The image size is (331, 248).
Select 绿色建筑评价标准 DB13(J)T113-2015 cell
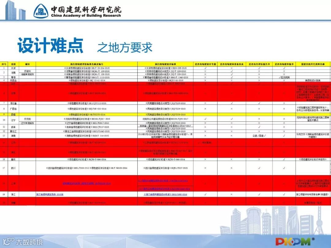tap(86, 103)
